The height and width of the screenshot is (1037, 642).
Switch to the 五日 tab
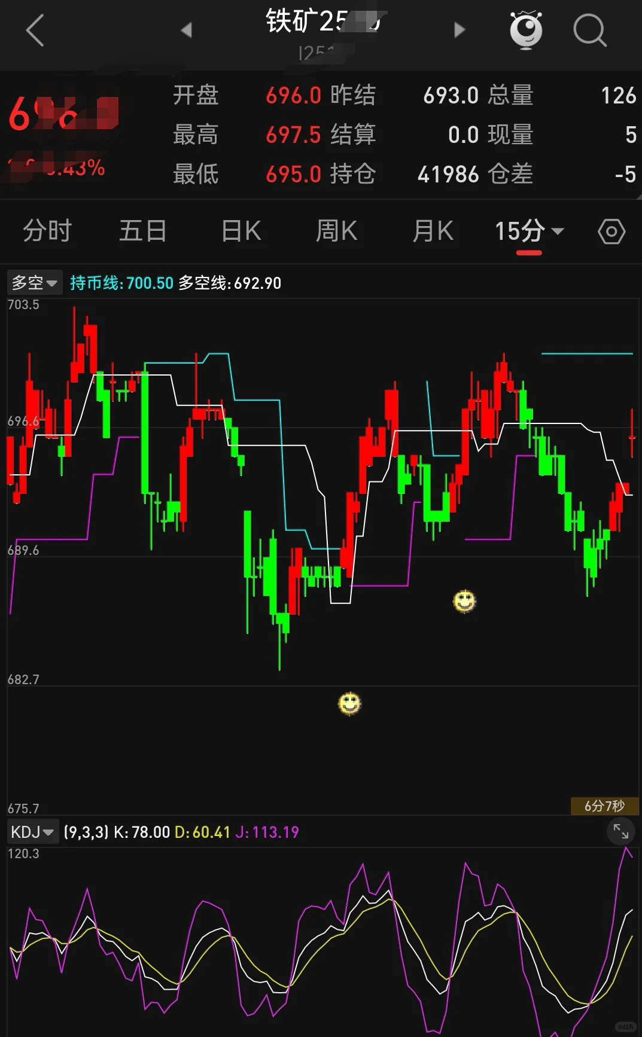[142, 231]
